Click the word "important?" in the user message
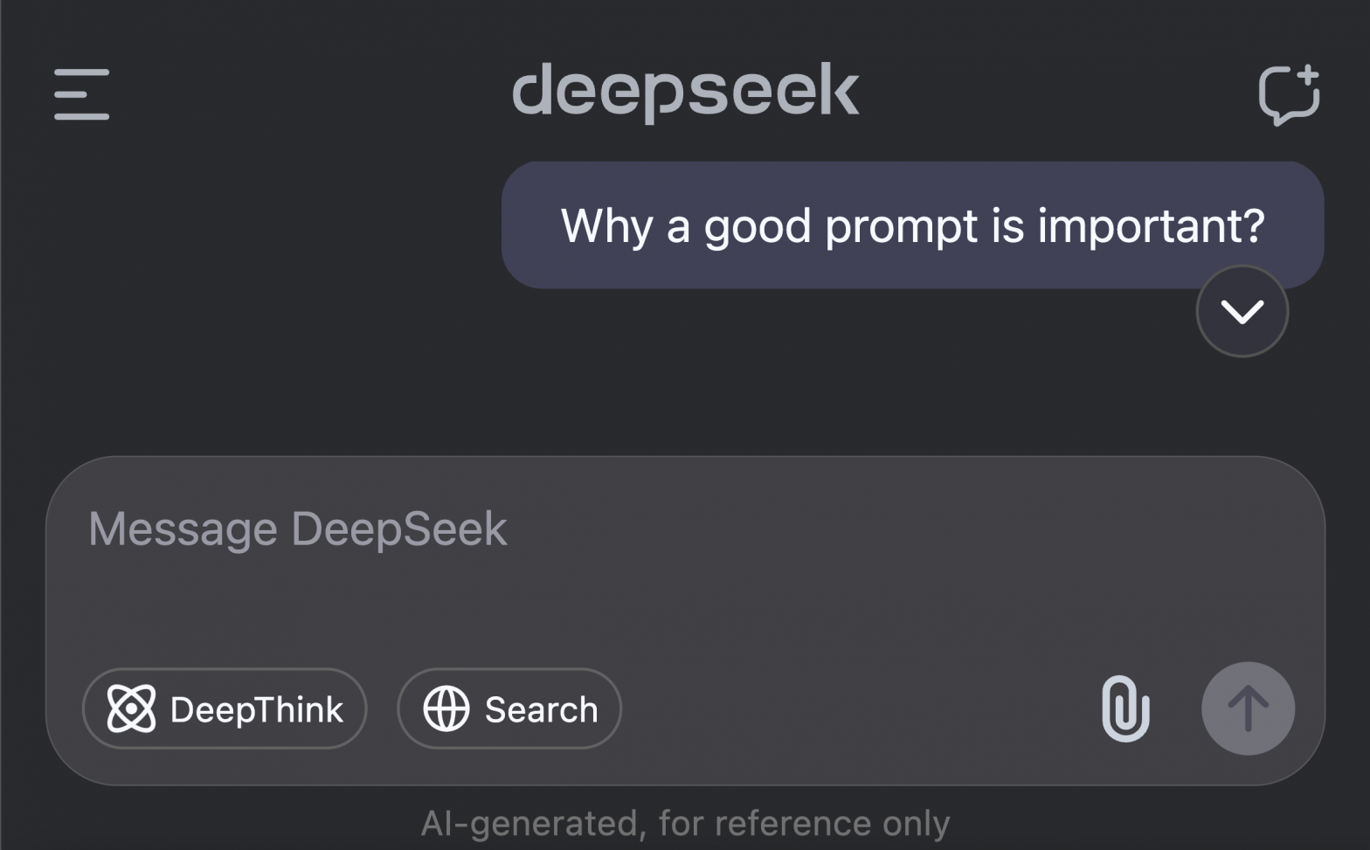Screen dimensions: 1370x850 click(x=1151, y=226)
